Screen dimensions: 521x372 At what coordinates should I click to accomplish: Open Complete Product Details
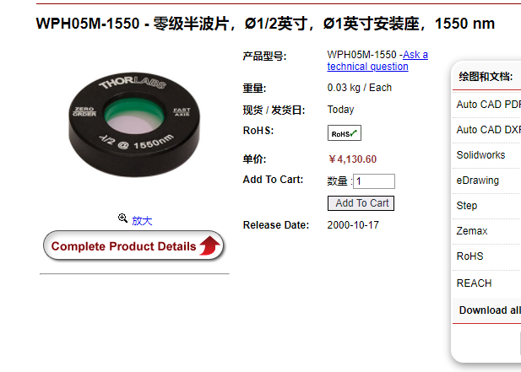133,245
